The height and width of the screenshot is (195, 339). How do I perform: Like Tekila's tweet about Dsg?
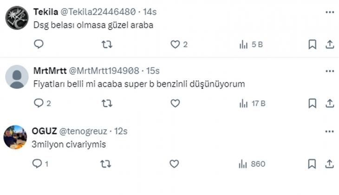pyautogui.click(x=175, y=45)
